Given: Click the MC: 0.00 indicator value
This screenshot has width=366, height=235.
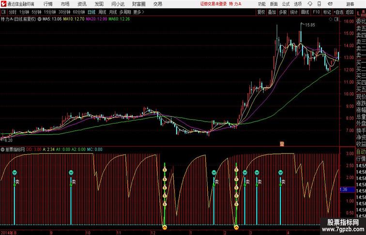Looking at the screenshot, I should (x=94, y=150).
